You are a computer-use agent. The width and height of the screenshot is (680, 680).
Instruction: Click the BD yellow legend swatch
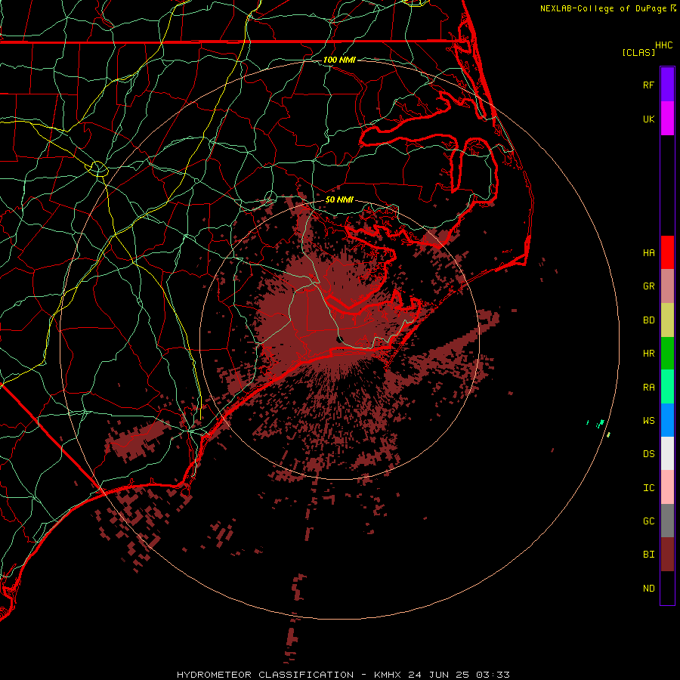pos(667,320)
